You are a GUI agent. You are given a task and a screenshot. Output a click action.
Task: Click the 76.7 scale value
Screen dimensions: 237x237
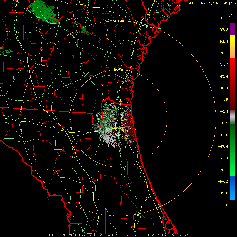(224, 53)
